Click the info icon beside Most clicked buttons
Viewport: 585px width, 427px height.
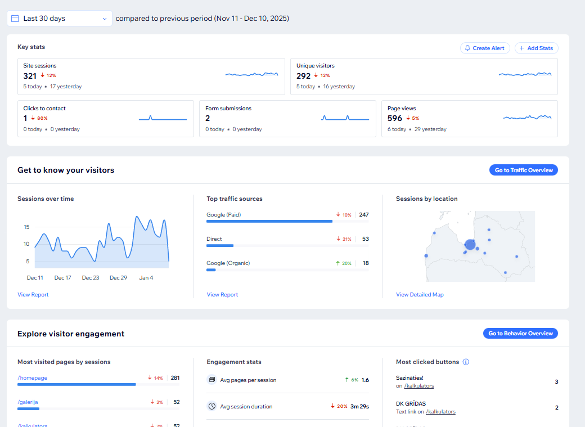(466, 362)
